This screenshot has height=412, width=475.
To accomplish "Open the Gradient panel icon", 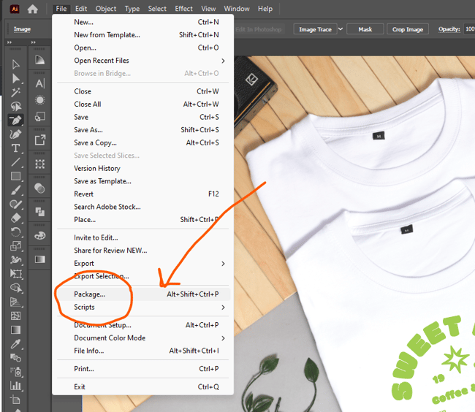I will click(39, 259).
